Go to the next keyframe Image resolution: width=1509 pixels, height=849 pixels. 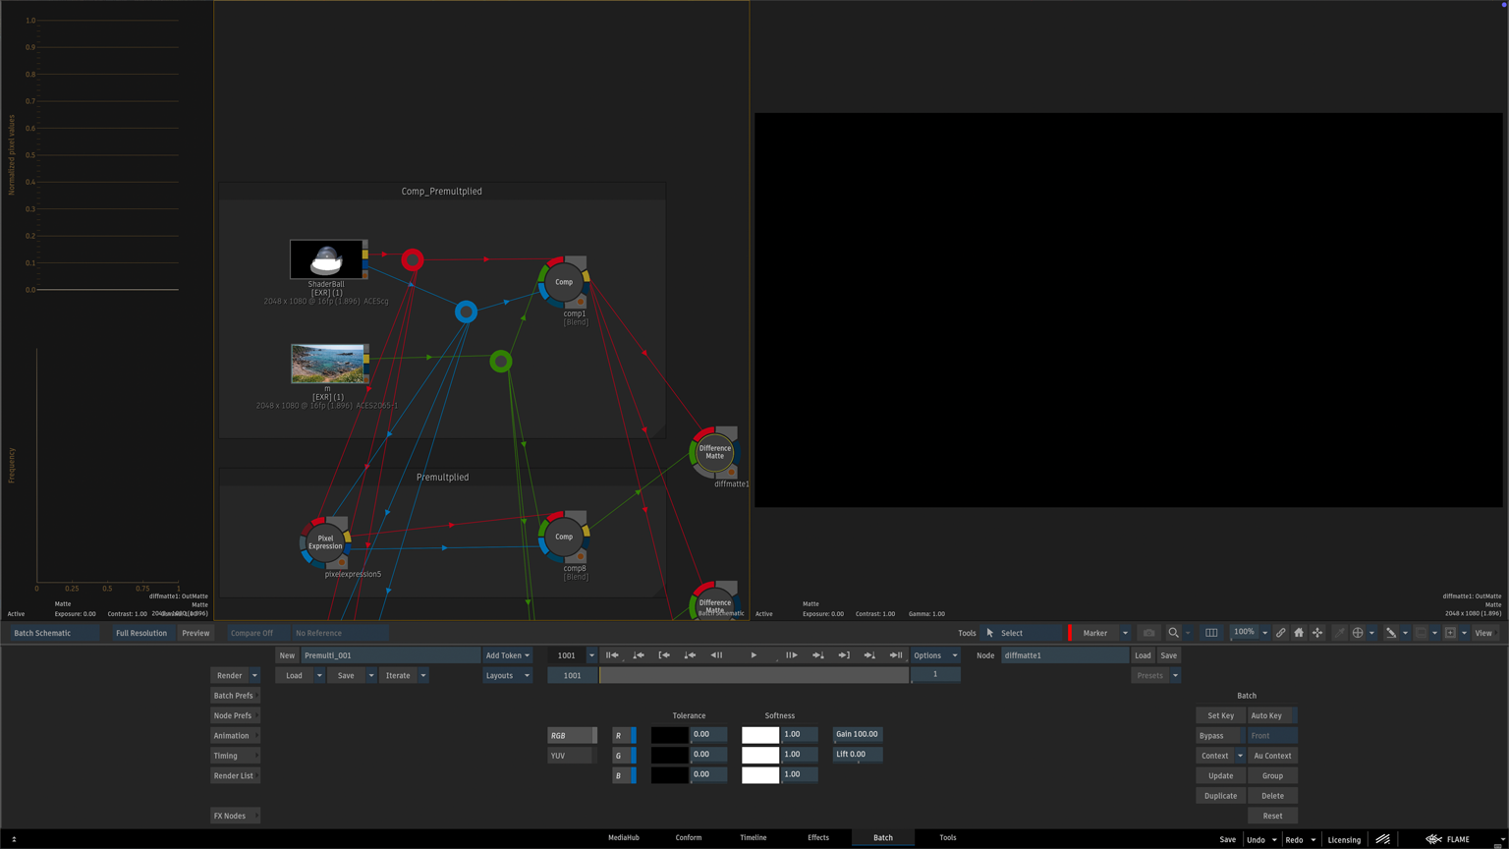pos(817,655)
